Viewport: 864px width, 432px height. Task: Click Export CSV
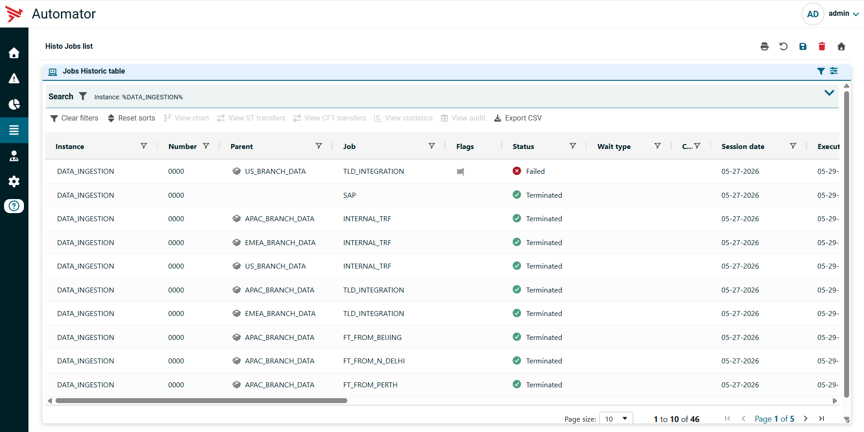(x=518, y=118)
